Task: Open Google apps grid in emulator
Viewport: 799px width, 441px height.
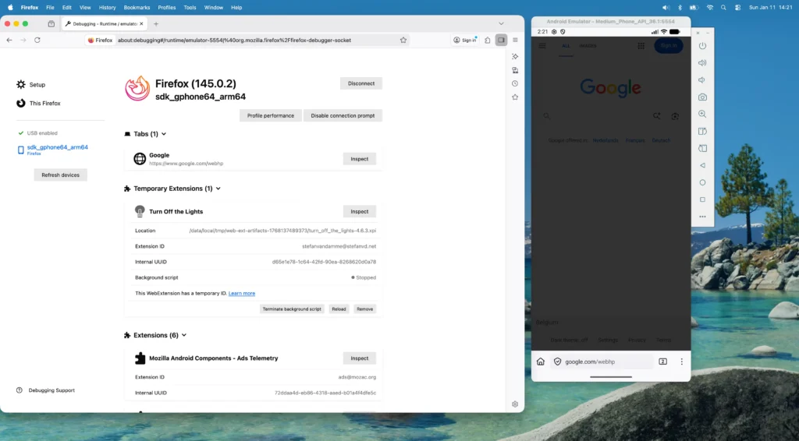Action: point(641,46)
